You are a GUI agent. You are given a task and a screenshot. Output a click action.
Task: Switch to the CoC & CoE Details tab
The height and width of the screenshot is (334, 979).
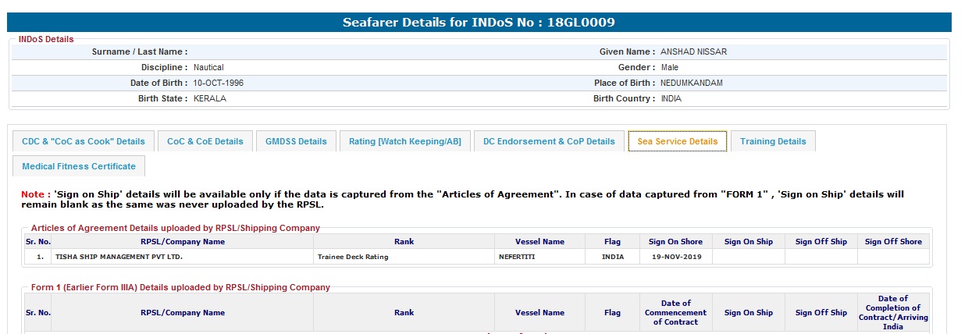(x=205, y=141)
